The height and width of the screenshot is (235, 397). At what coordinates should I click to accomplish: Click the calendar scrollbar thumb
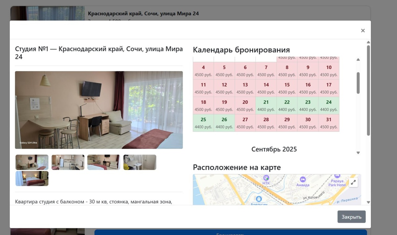(358, 83)
